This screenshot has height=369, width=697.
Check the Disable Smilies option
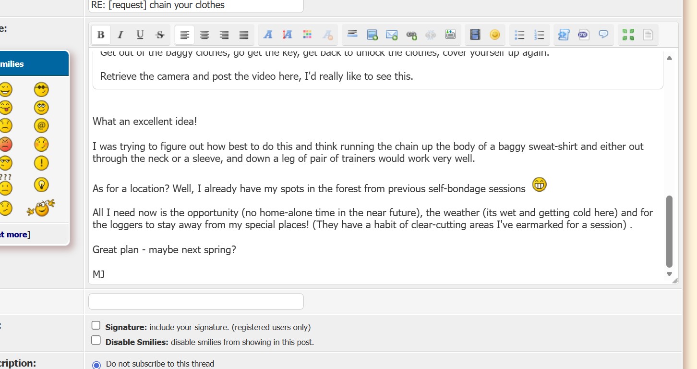(x=96, y=341)
